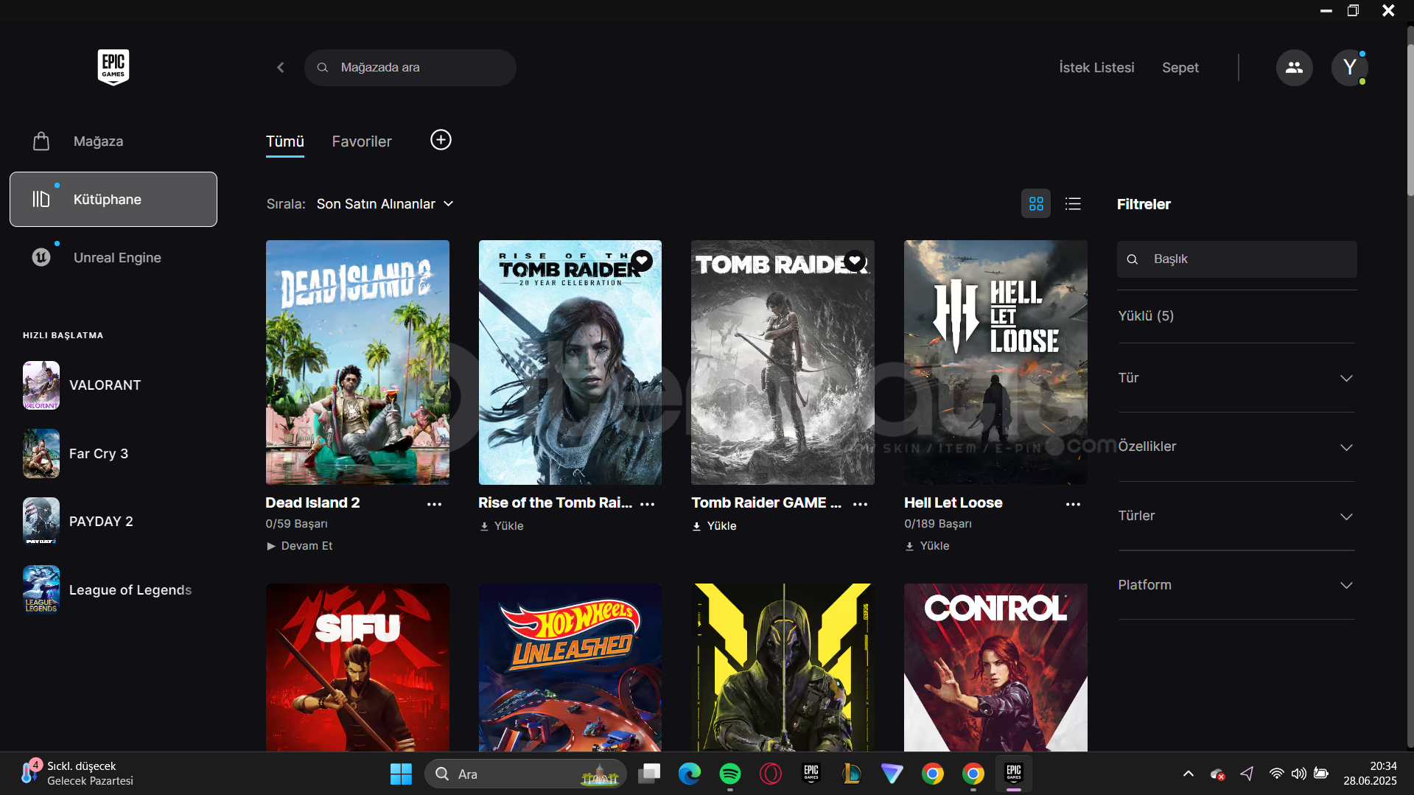
Task: Add a new collection with plus icon
Action: [x=441, y=140]
